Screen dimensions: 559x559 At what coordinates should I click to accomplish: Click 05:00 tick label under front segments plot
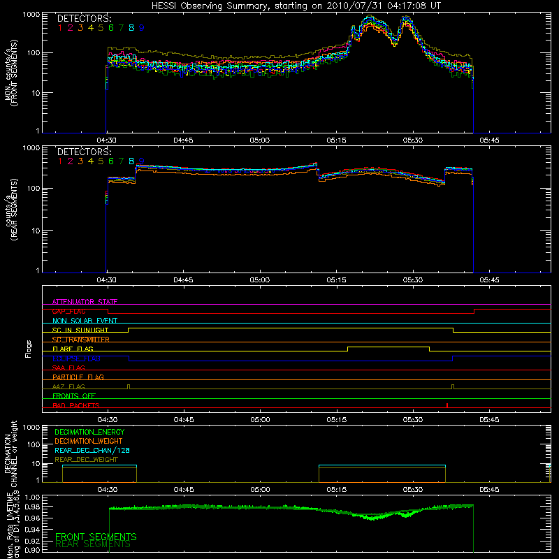[259, 140]
